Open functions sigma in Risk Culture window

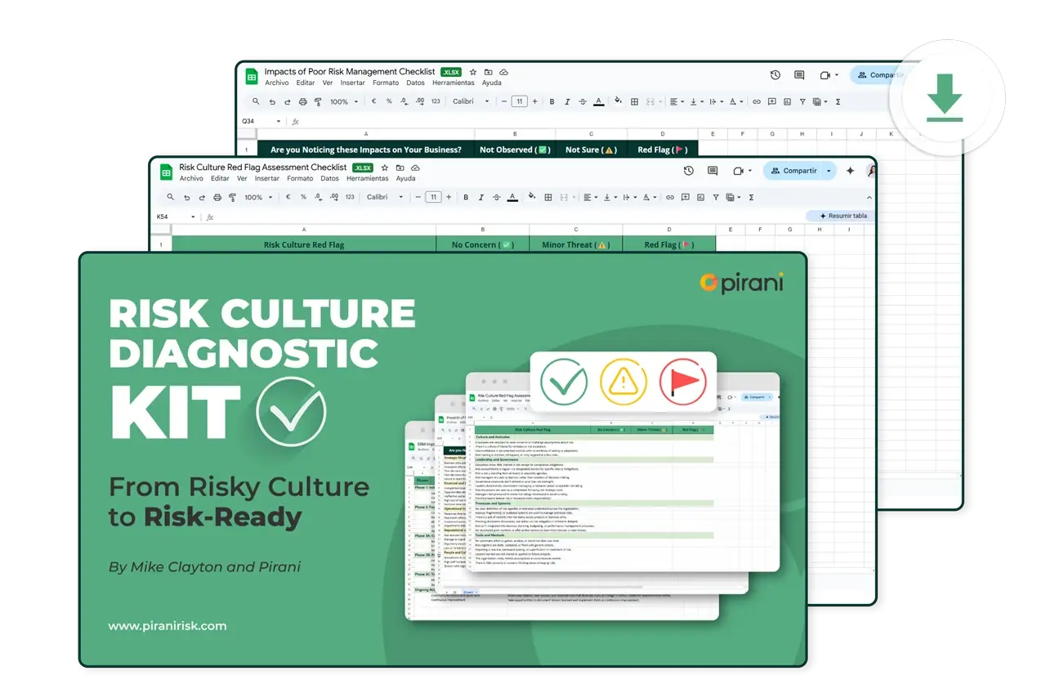point(751,197)
